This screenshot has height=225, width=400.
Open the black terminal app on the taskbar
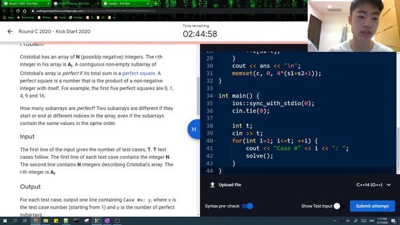click(76, 221)
